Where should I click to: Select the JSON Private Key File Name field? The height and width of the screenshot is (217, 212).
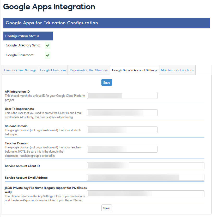[x=146, y=194]
